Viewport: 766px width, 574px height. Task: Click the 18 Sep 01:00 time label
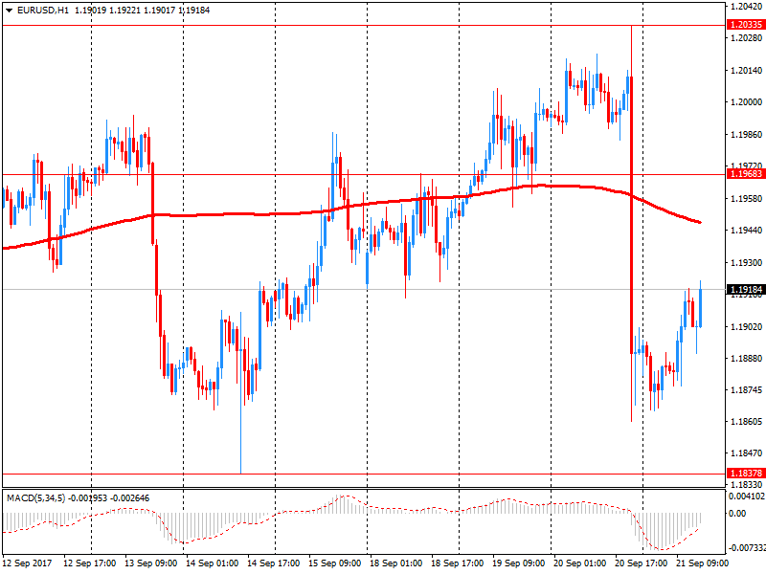pyautogui.click(x=395, y=563)
